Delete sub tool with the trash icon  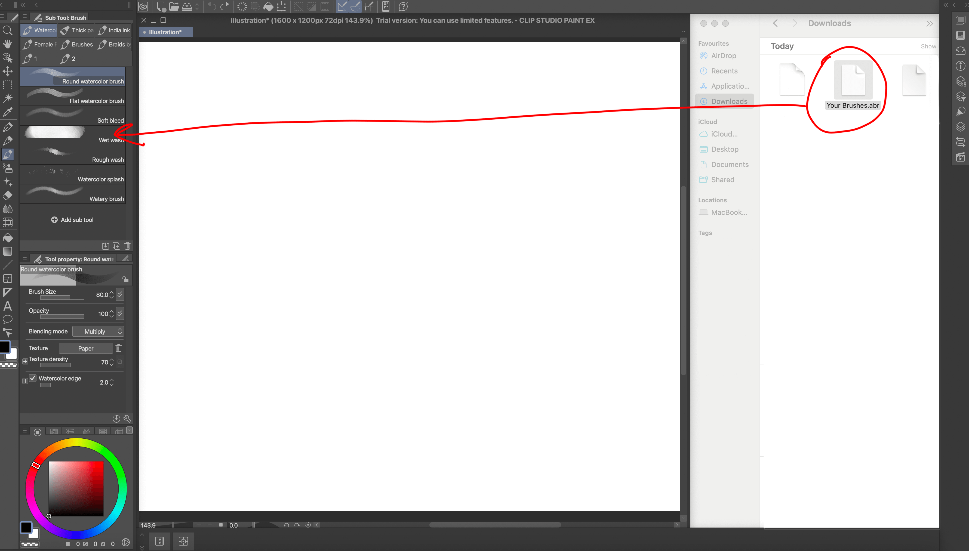point(128,246)
